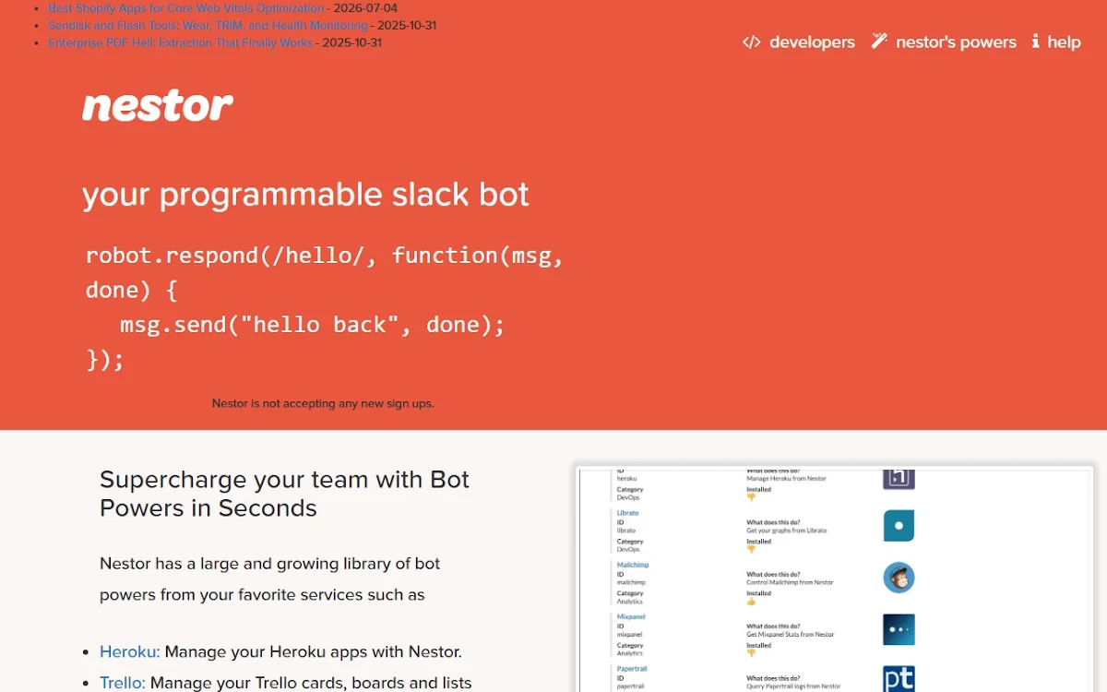Click 'Get Mixpanel Stats from Nestor' text
This screenshot has height=692, width=1107.
(791, 634)
